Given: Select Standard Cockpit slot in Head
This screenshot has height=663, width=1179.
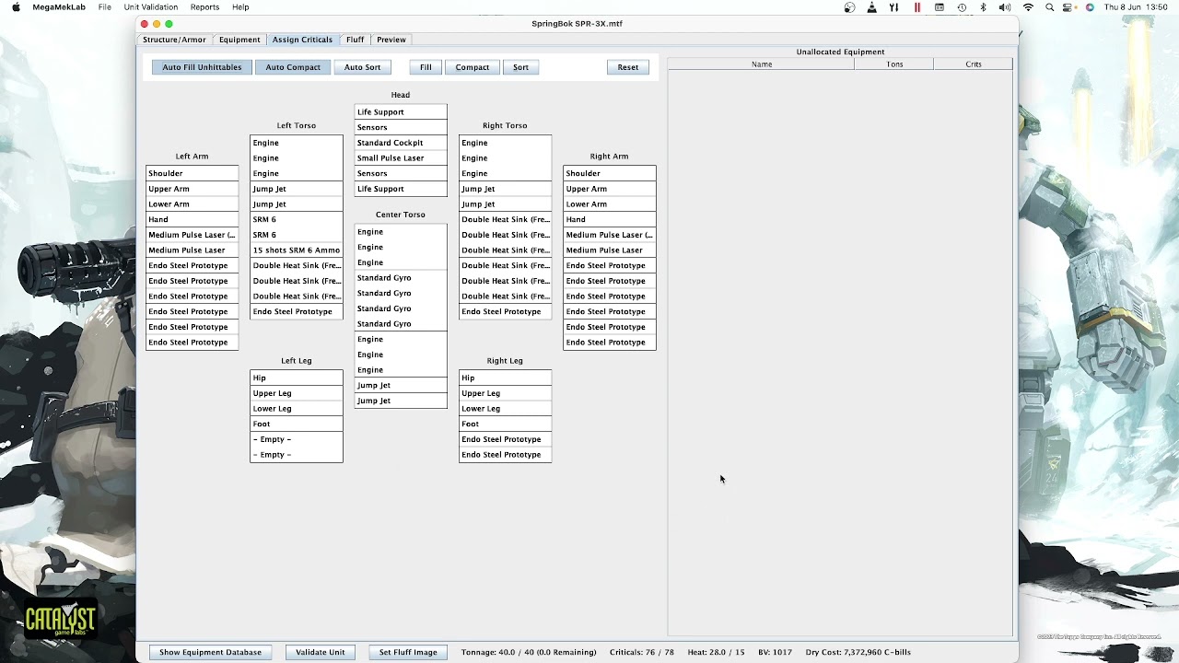Looking at the screenshot, I should point(401,143).
